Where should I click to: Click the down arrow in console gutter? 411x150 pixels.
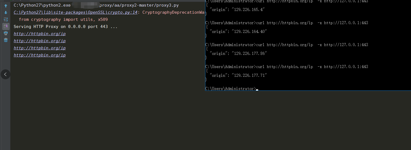click(6, 13)
